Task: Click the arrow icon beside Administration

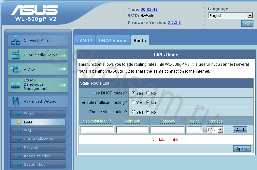Action: tap(19, 156)
